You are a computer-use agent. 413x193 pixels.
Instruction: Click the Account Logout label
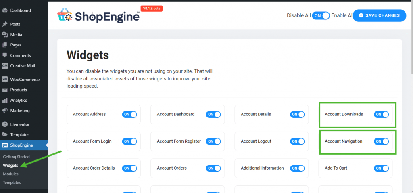pyautogui.click(x=256, y=141)
